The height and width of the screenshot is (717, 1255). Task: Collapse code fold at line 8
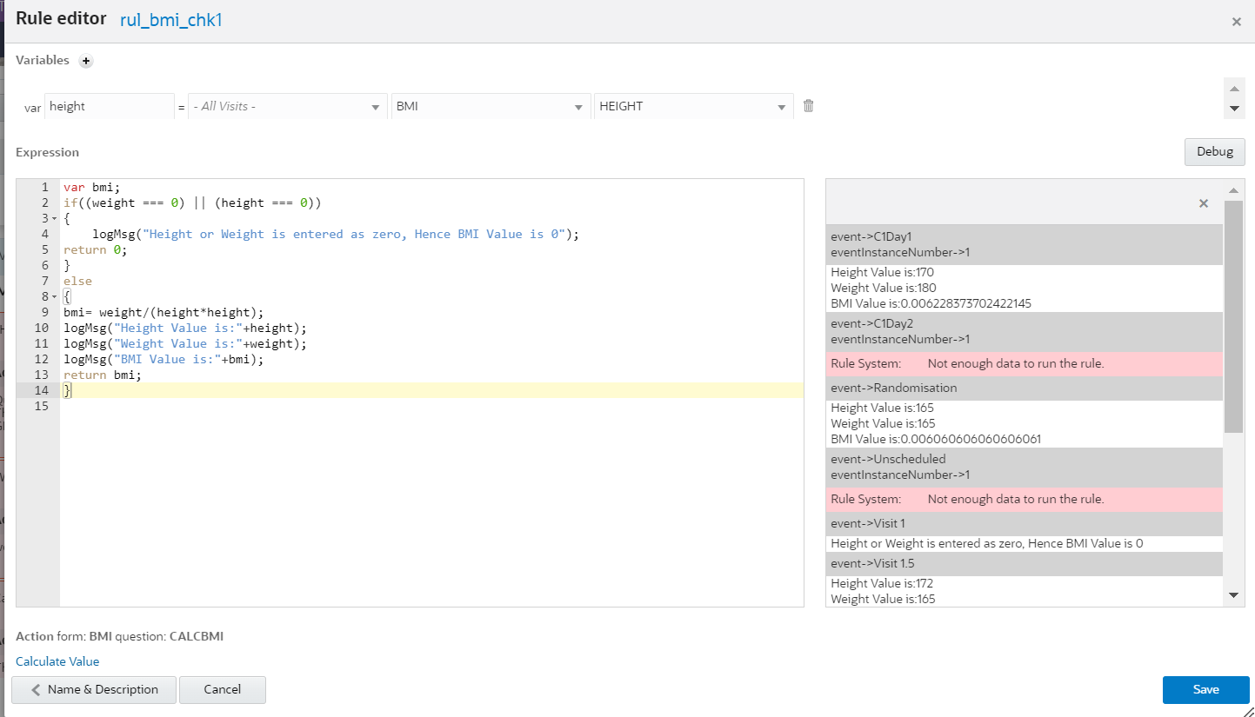(x=55, y=296)
